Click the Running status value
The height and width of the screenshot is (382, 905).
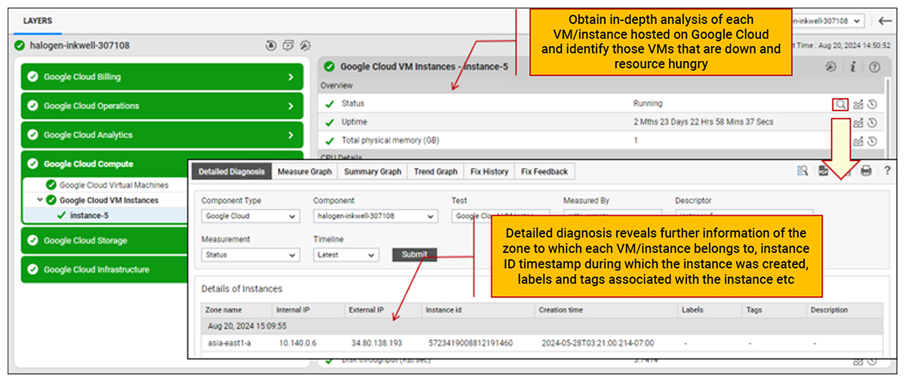pos(648,104)
